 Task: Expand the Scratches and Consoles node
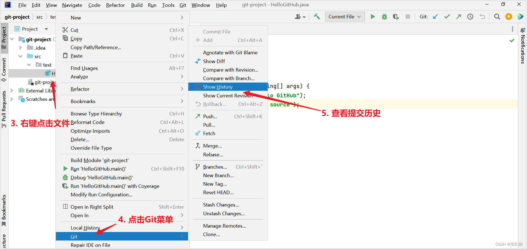pyautogui.click(x=12, y=99)
